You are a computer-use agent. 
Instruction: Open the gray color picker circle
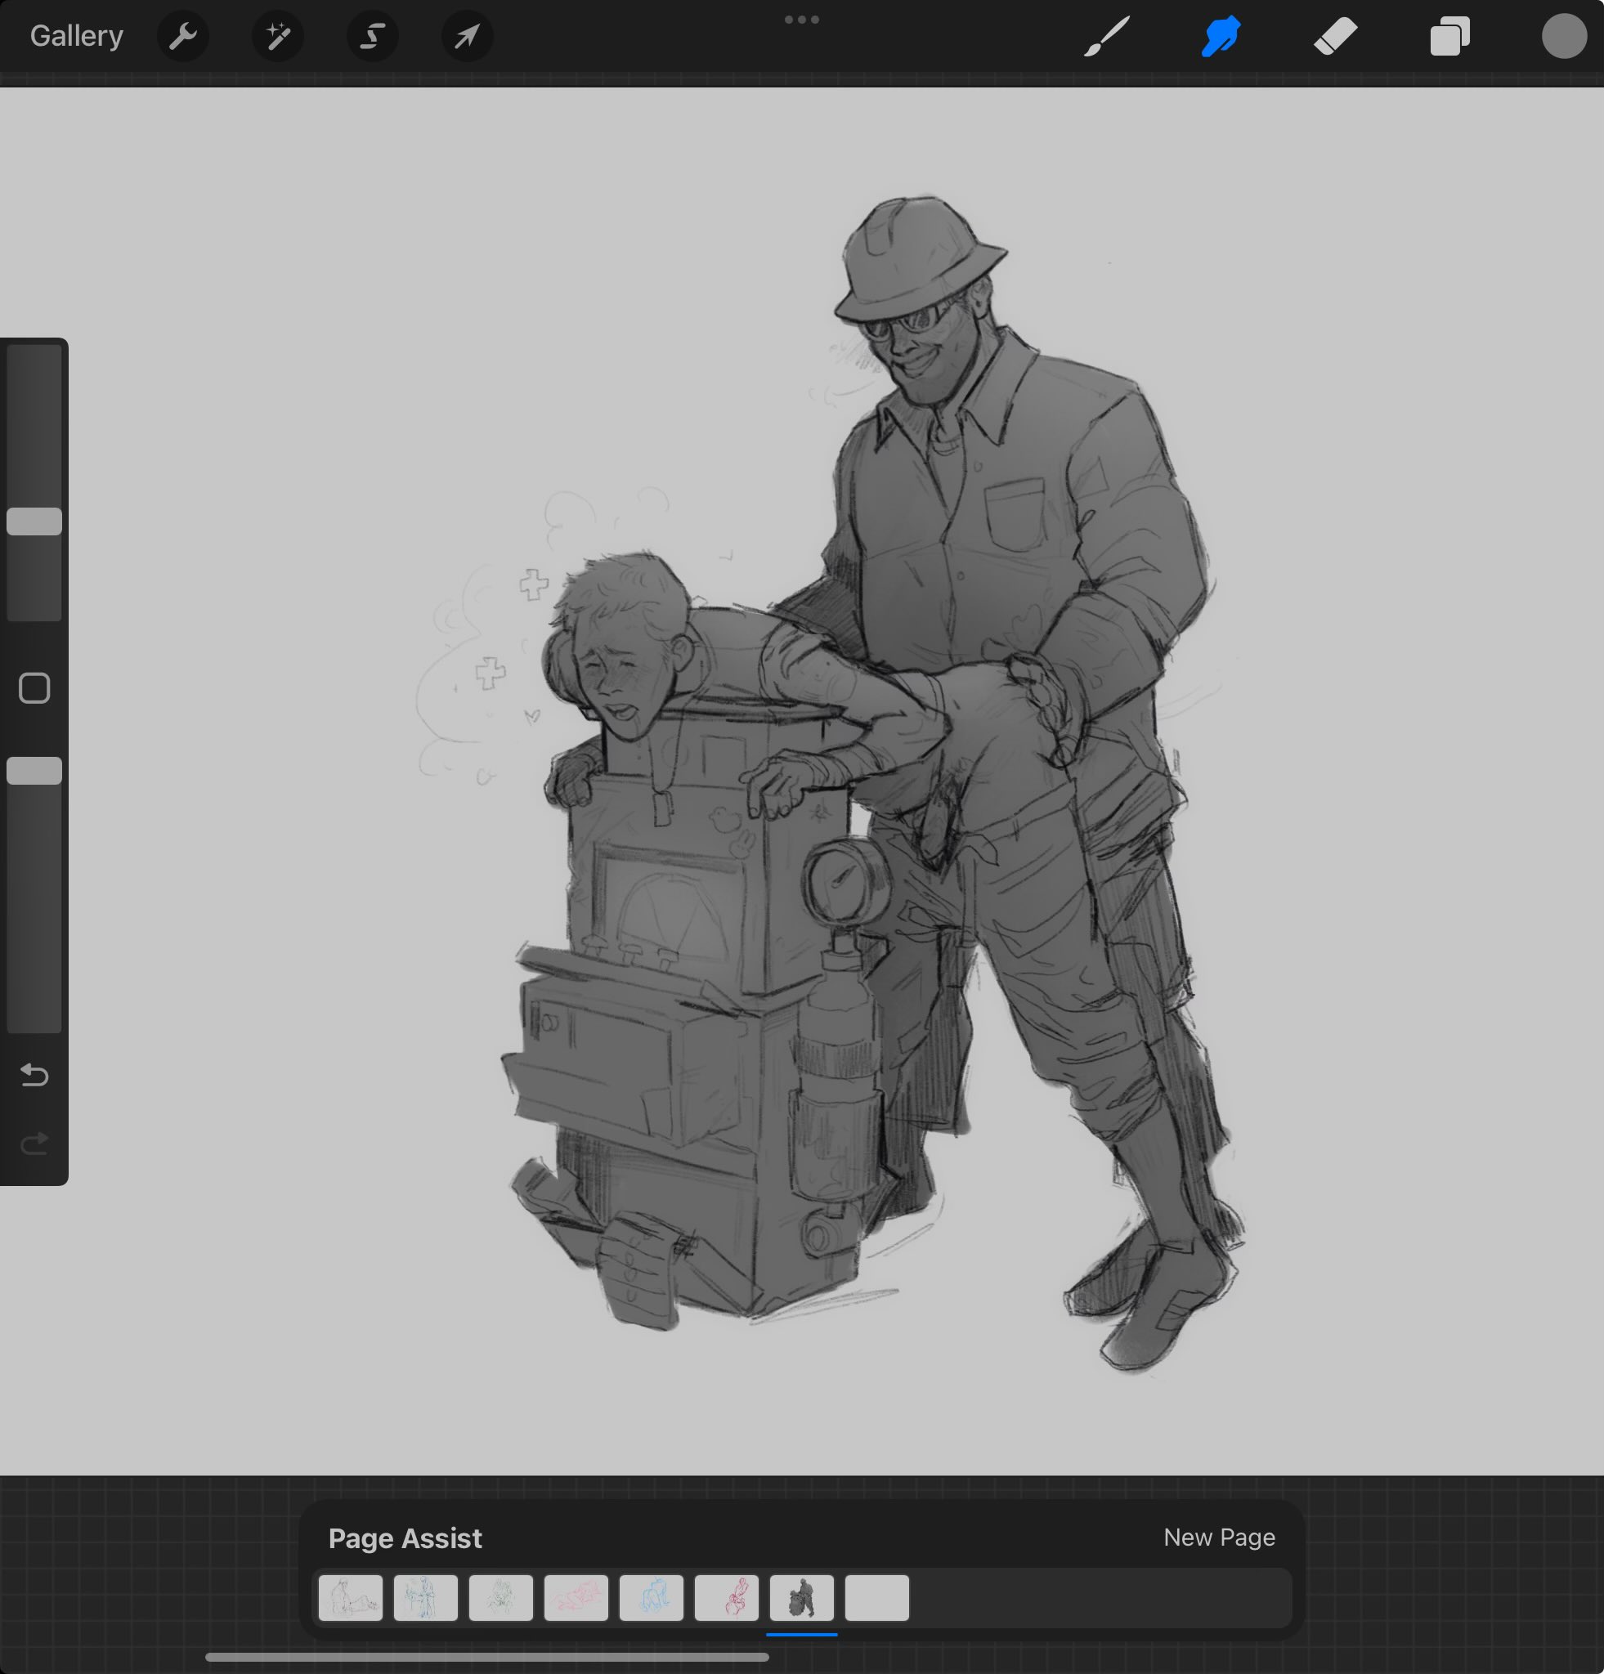1564,37
